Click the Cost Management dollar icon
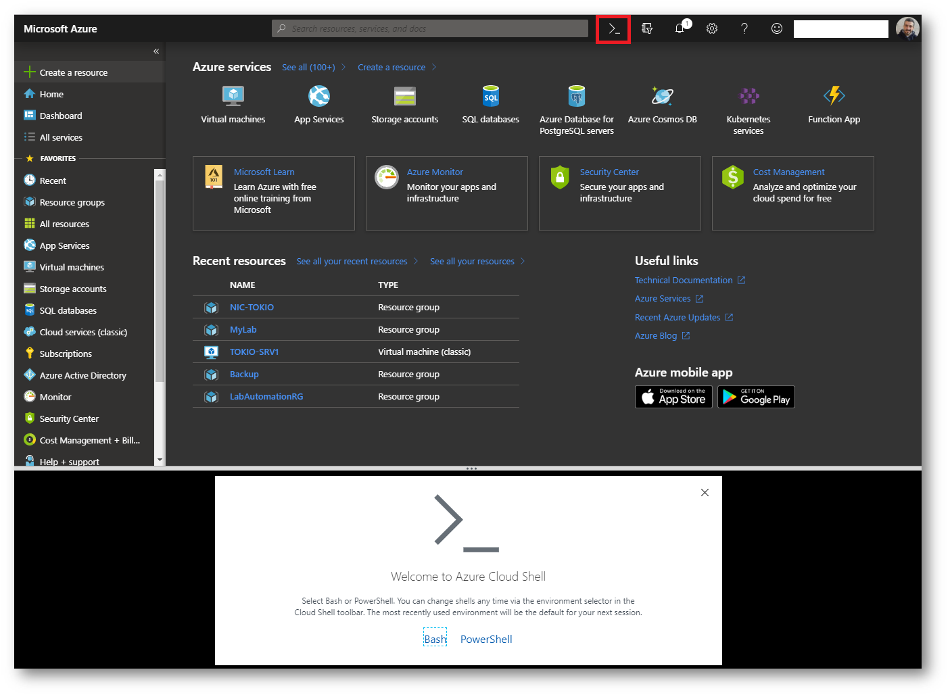Image resolution: width=950 pixels, height=697 pixels. (733, 177)
